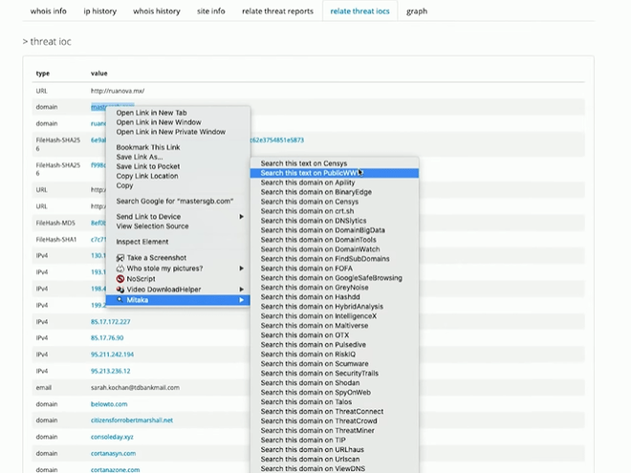Open the belowto.com domain link

(109, 404)
